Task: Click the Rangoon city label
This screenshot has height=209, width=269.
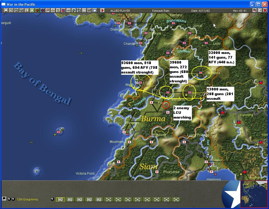Action: pos(132,122)
